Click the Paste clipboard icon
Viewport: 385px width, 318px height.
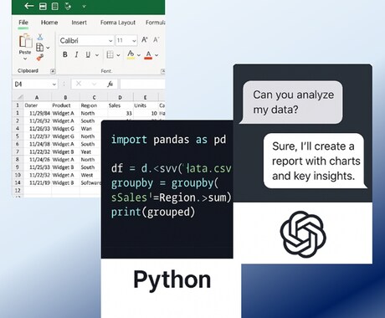(x=25, y=41)
